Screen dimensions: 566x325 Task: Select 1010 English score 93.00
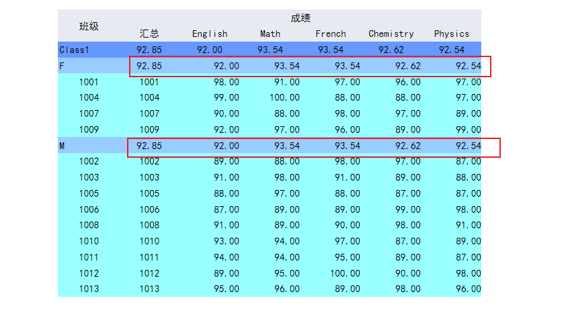[227, 241]
